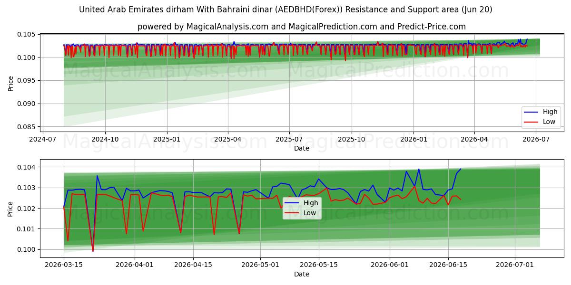Click the '2026-04' date tick label
The width and height of the screenshot is (571, 285).
coord(474,140)
